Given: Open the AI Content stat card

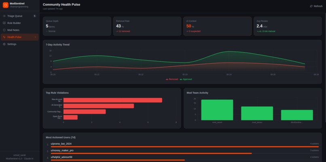Looking at the screenshot, I should point(218,26).
